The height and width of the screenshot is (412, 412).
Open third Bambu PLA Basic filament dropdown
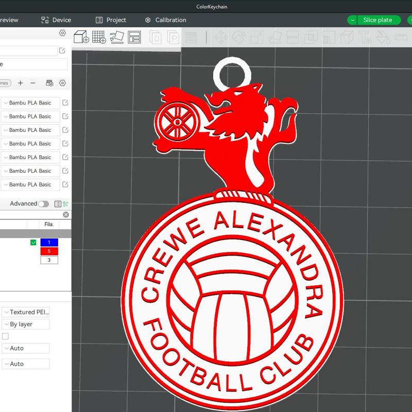point(30,130)
